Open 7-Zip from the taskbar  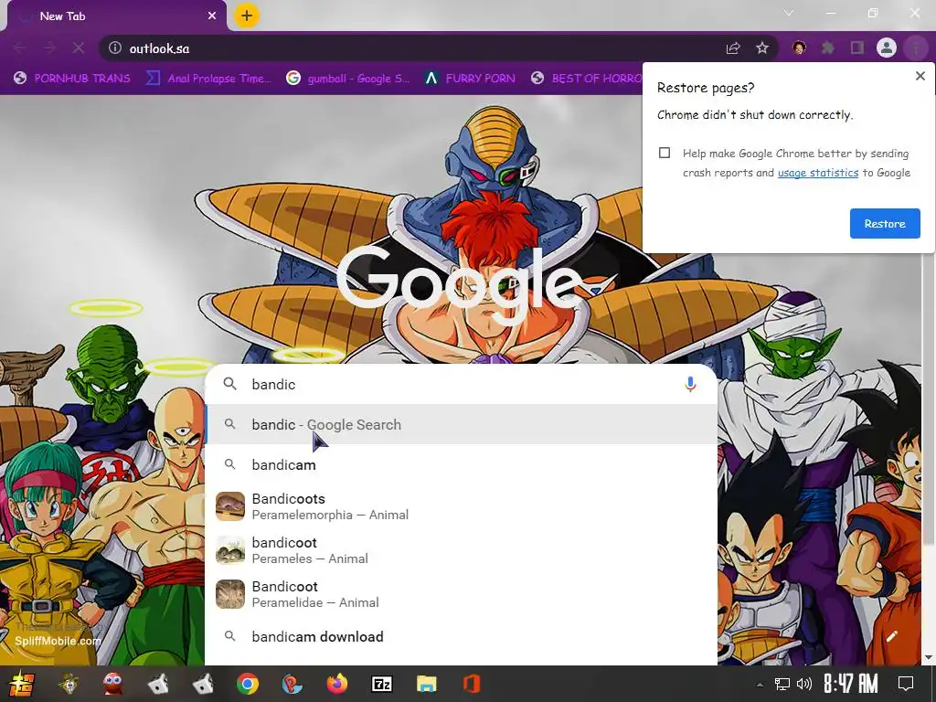tap(382, 684)
